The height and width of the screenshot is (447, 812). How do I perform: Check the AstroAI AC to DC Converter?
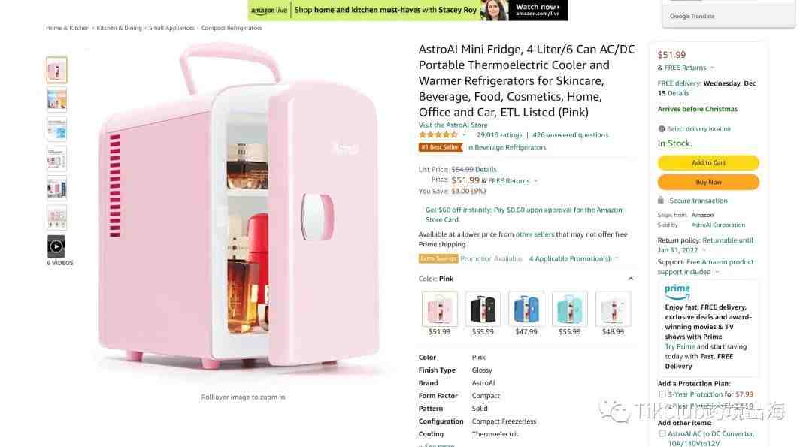[x=662, y=434]
